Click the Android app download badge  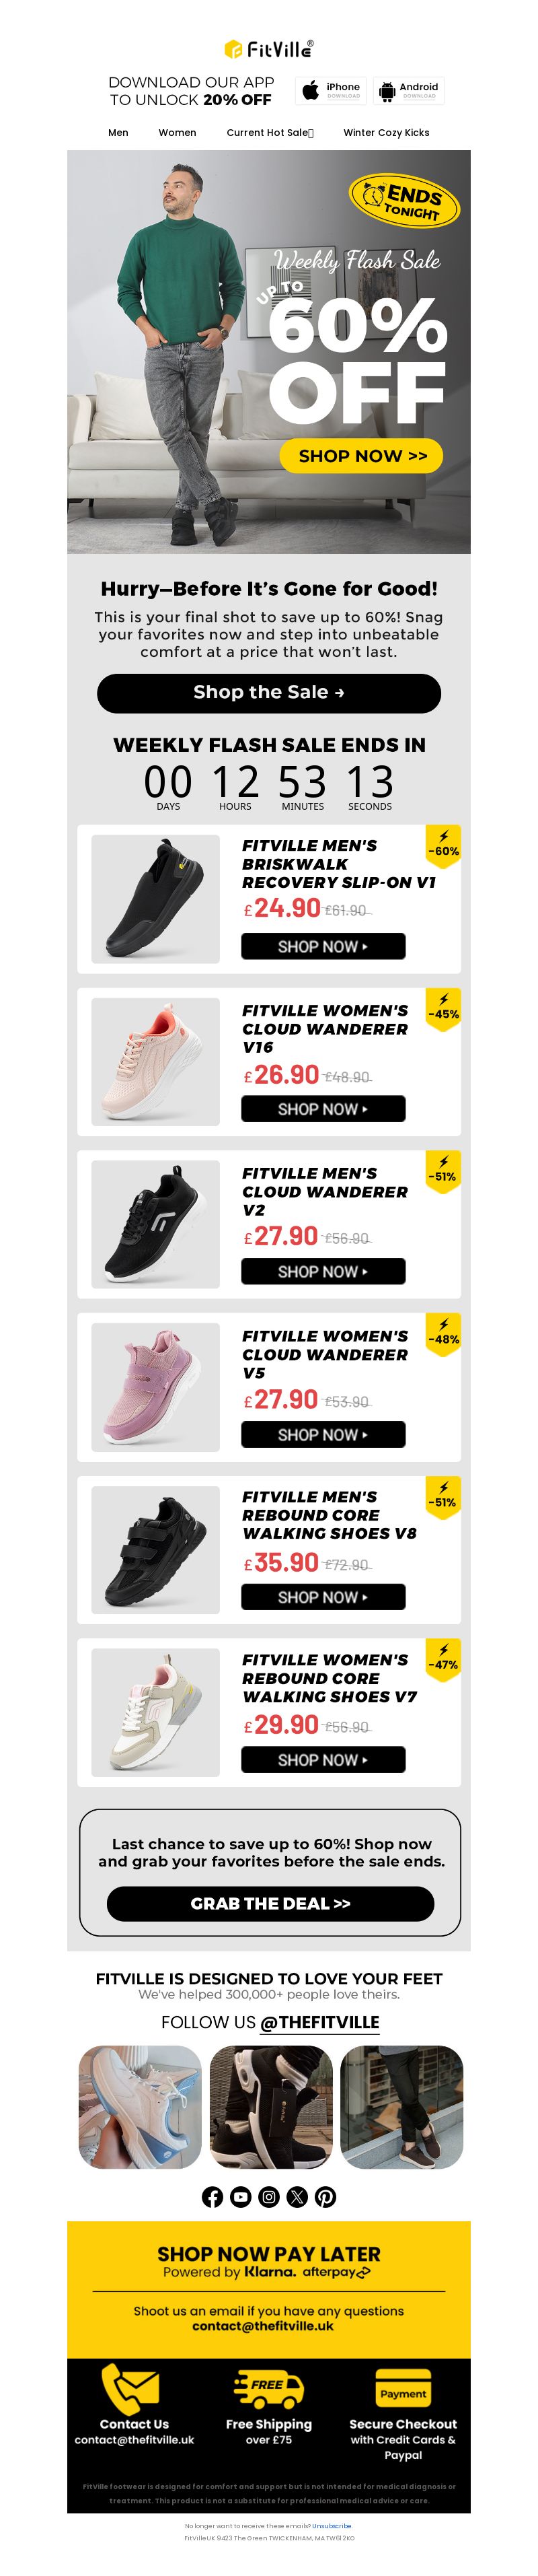[x=408, y=91]
